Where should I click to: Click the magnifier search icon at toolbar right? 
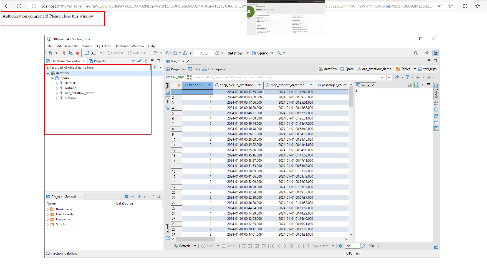click(x=416, y=53)
